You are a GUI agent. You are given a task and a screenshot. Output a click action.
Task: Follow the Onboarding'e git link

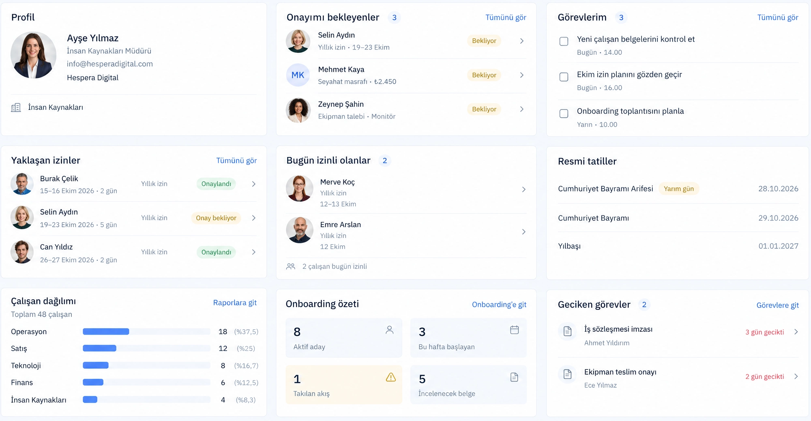(499, 305)
